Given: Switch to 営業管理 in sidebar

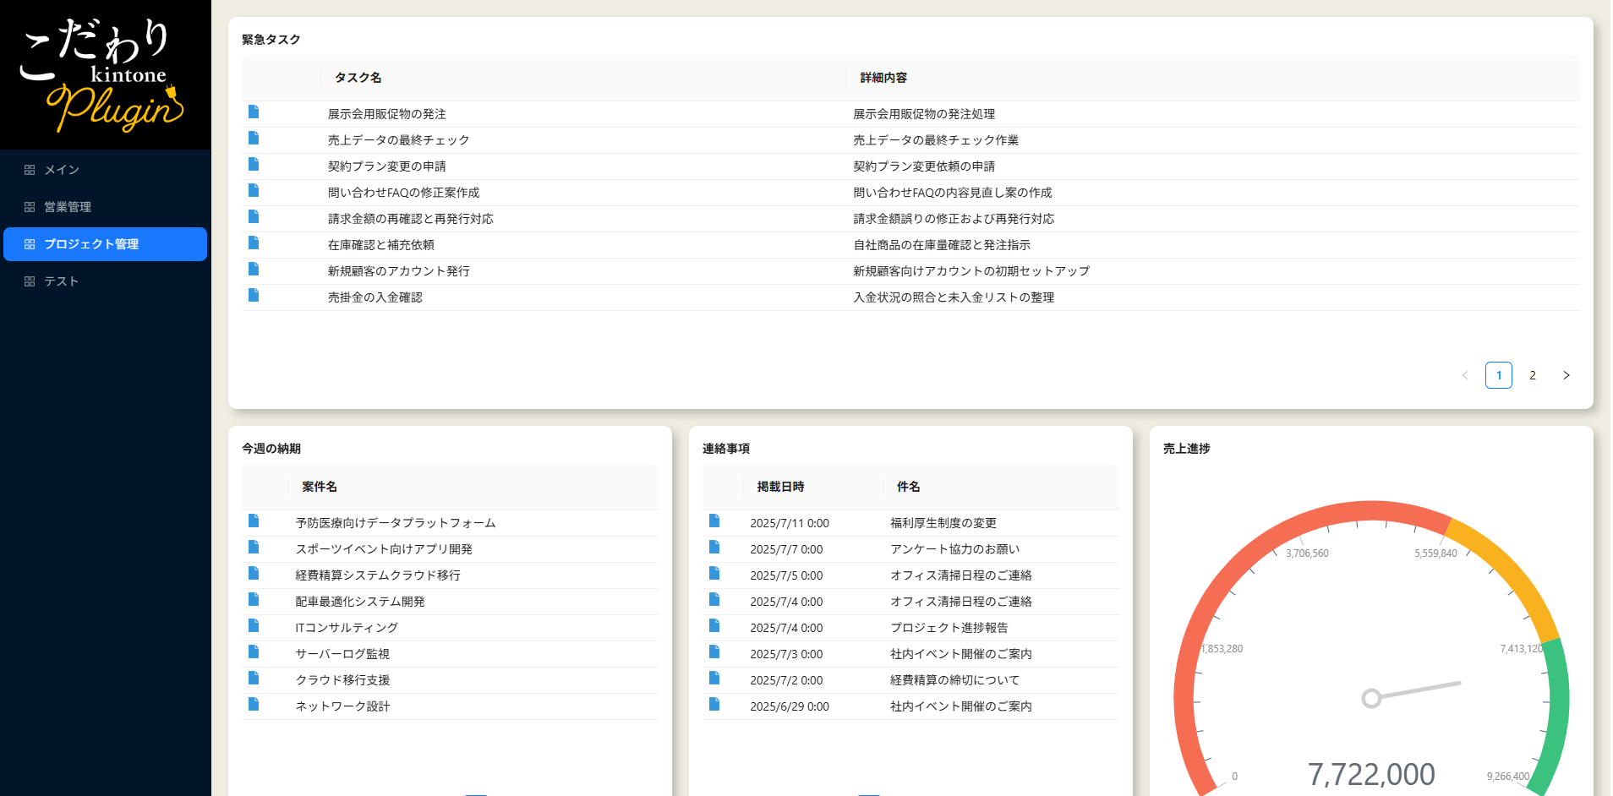Looking at the screenshot, I should click(x=67, y=207).
